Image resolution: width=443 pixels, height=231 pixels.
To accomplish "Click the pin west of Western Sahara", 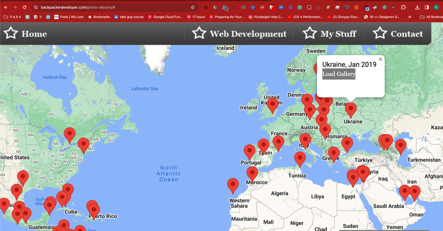I will (x=233, y=186).
